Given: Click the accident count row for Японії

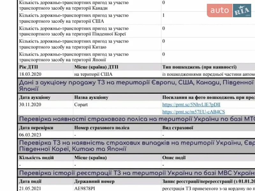Looking at the screenshot, I should point(136,57).
